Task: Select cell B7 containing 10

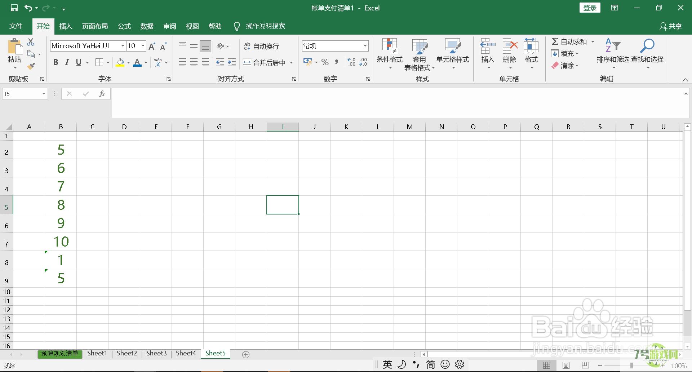Action: [x=61, y=242]
